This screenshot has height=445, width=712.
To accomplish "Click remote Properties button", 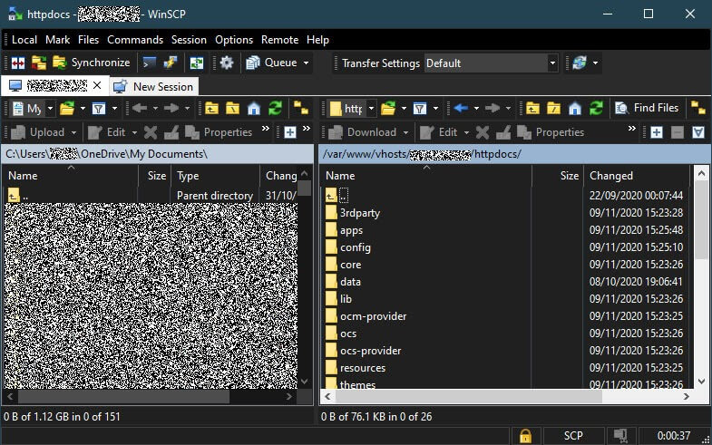I will coord(551,132).
